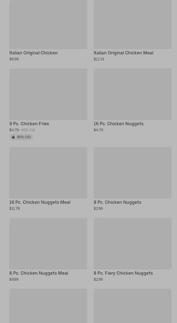Select the 16 Pc. Chicken Nuggets name
Image resolution: width=177 pixels, height=323 pixels.
click(x=118, y=124)
